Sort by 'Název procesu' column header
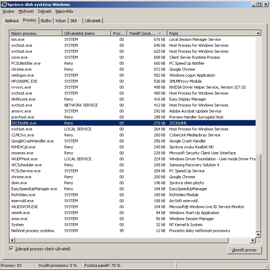This screenshot has width=270, height=270. click(x=35, y=33)
